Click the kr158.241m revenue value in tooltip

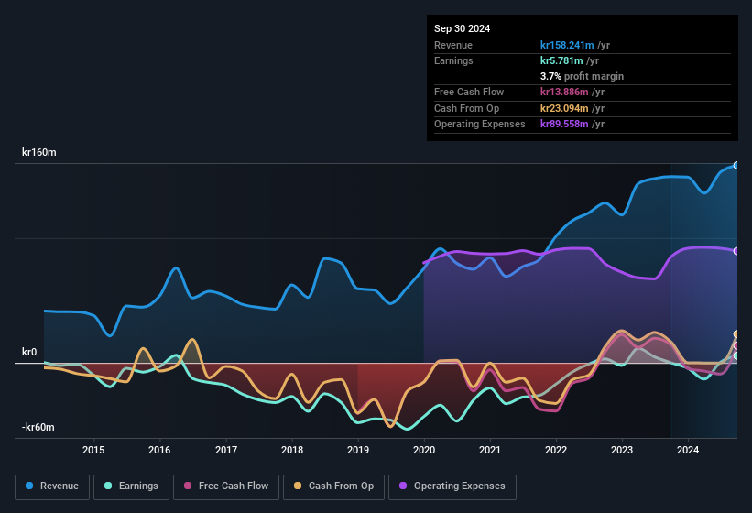tap(567, 45)
